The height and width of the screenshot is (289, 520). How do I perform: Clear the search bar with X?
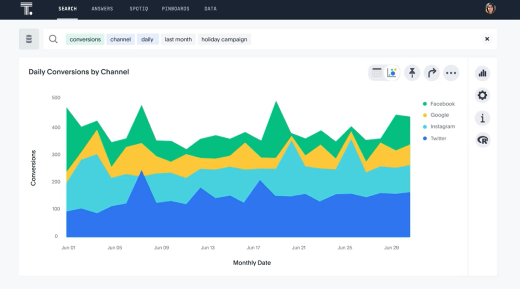487,39
